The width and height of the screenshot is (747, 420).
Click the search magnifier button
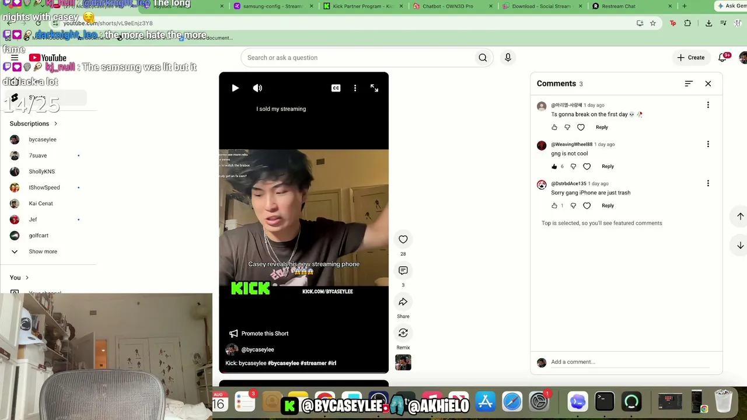pos(483,58)
